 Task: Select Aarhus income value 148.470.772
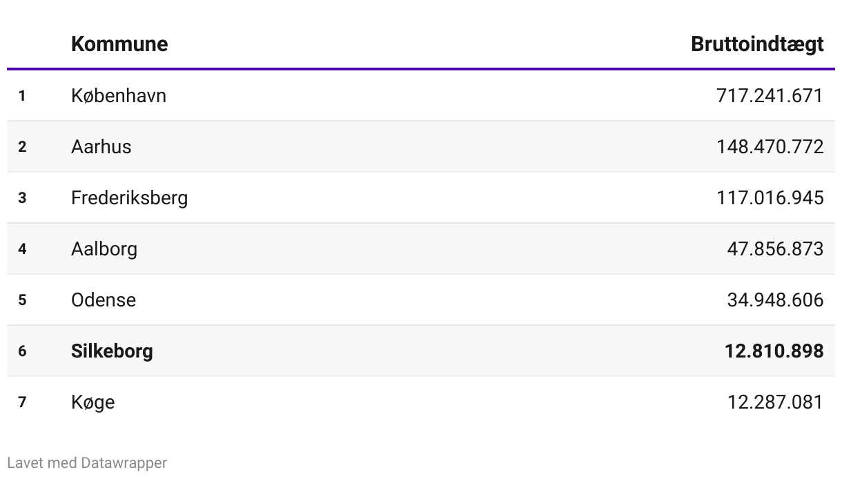[770, 146]
